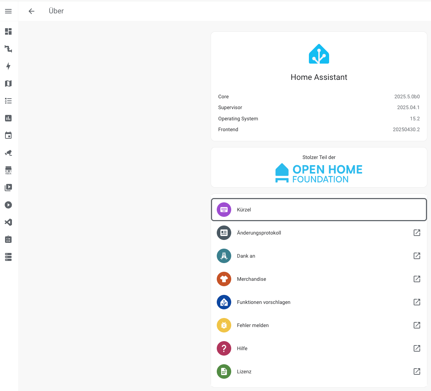This screenshot has height=391, width=431.
Task: Click the Supervisor label
Action: click(230, 108)
